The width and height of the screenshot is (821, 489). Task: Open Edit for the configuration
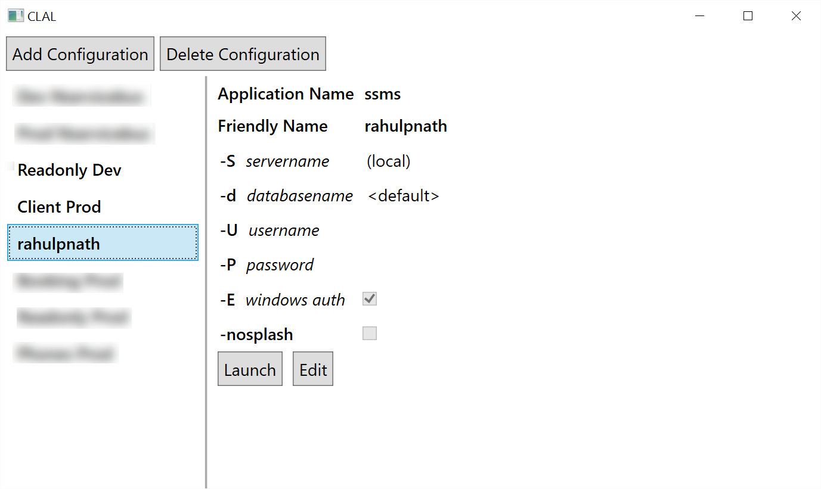[x=313, y=369]
